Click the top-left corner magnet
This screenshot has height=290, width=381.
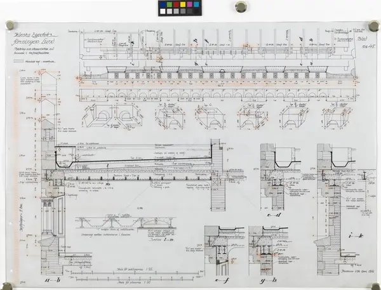point(10,25)
